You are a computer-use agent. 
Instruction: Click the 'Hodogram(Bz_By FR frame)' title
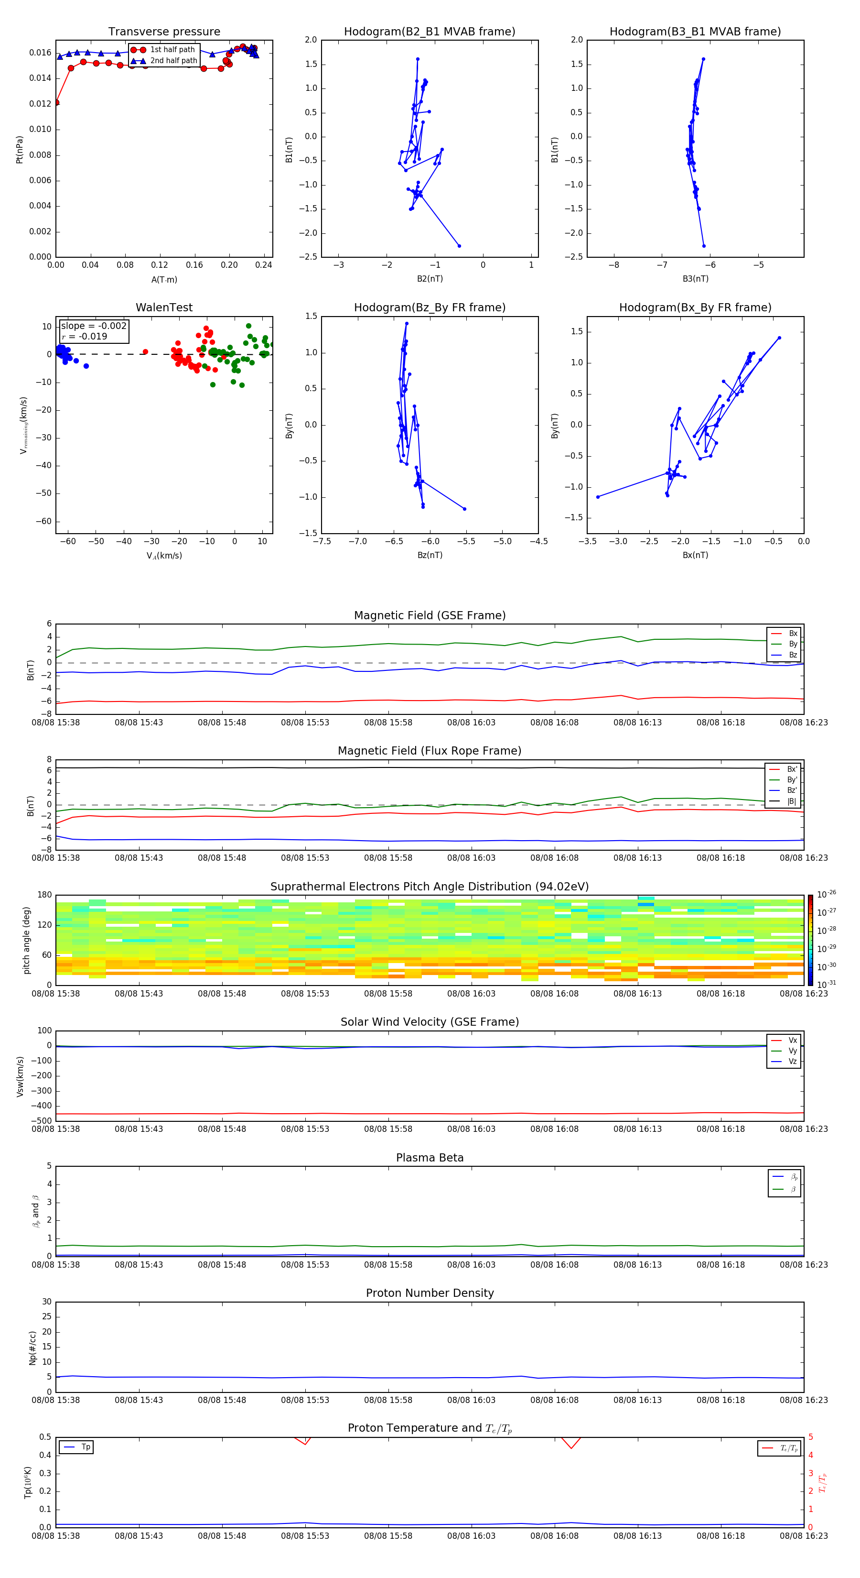coord(430,307)
